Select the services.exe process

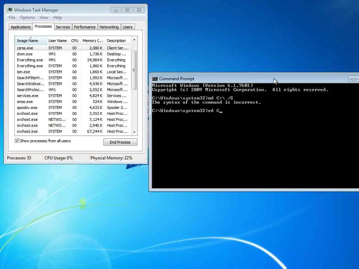[73, 96]
